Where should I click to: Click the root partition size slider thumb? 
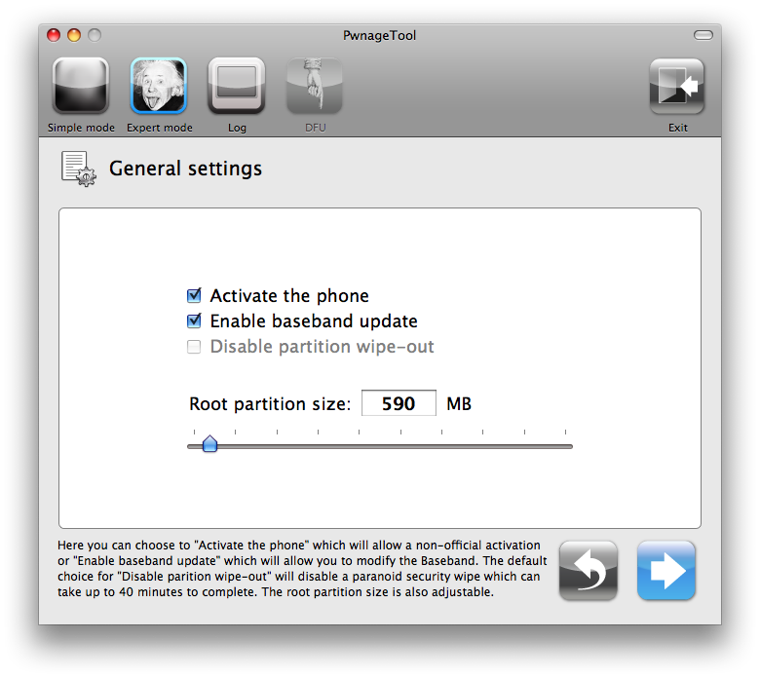coord(209,443)
